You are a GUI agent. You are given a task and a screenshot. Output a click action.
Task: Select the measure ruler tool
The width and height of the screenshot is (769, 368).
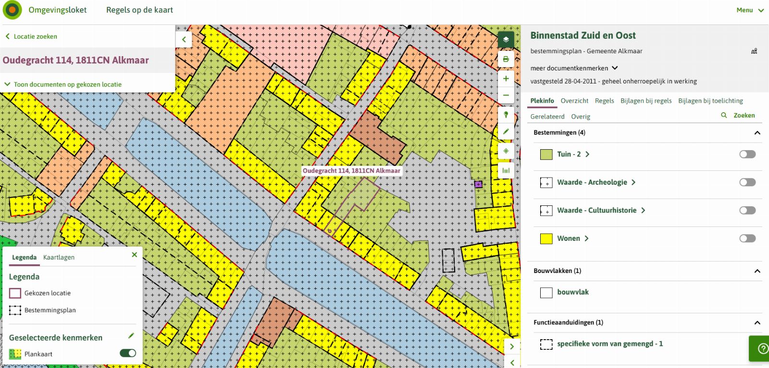(x=506, y=170)
